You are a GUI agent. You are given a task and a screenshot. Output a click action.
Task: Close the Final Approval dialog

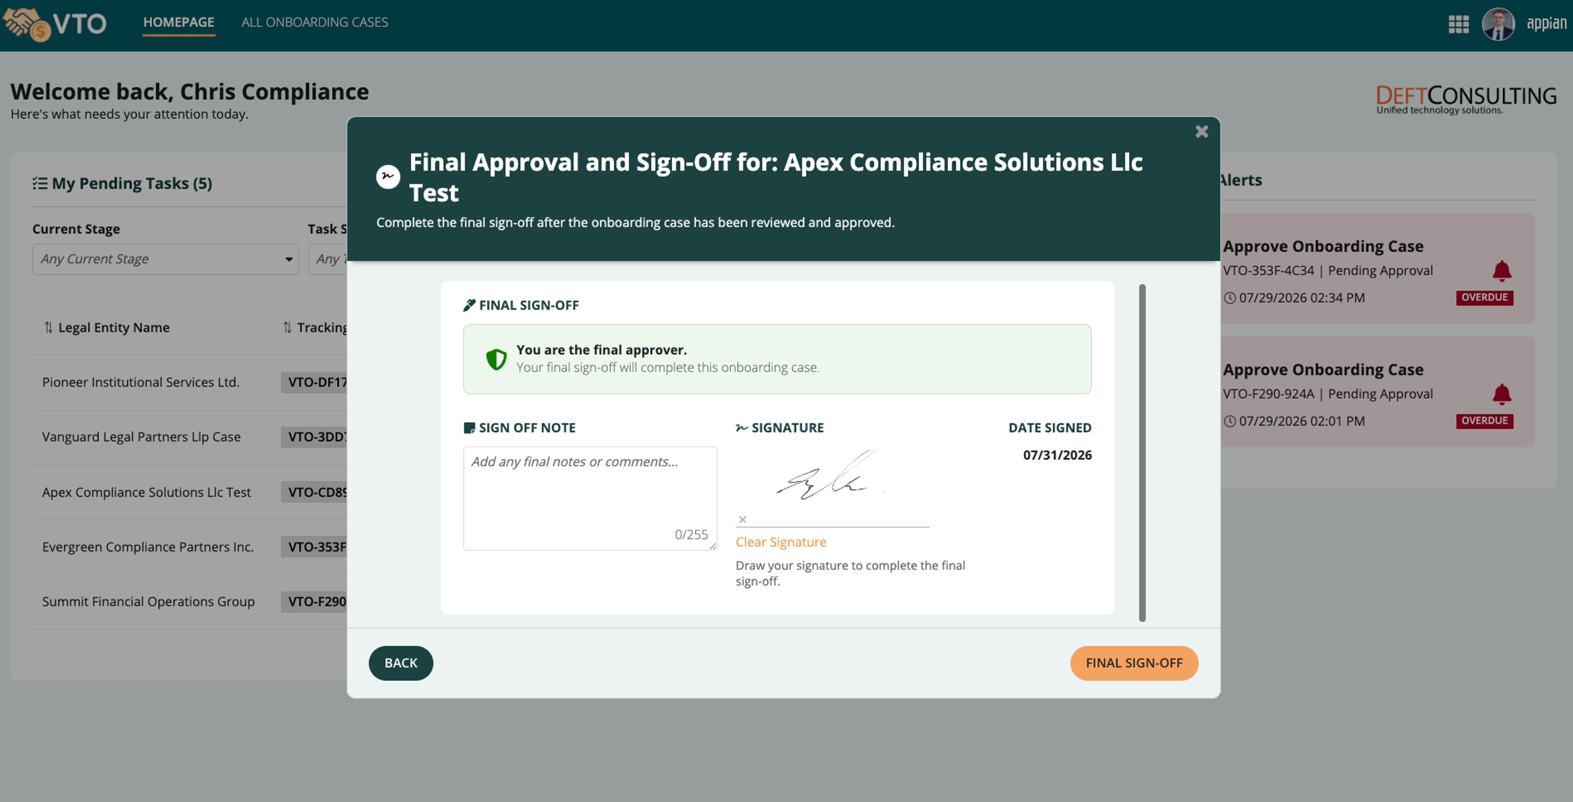click(1201, 132)
